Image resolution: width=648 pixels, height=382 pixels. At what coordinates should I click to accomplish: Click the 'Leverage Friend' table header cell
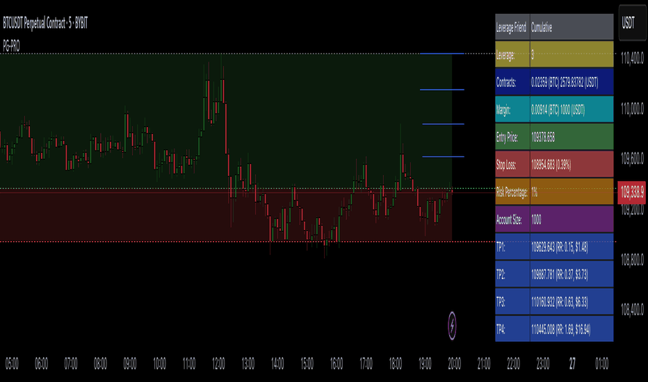[512, 27]
